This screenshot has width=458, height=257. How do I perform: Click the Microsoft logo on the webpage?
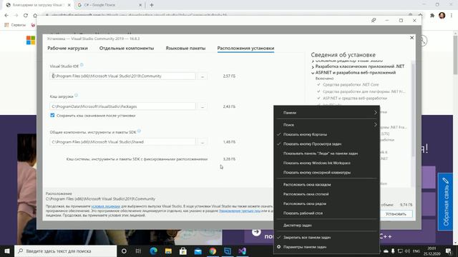tap(31, 40)
